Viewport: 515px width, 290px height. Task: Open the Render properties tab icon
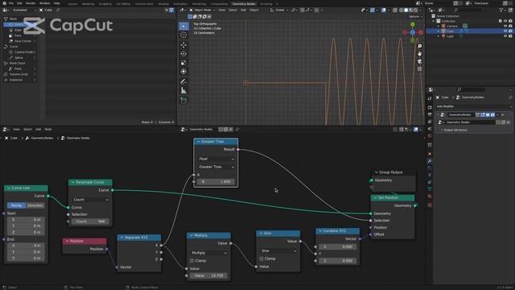pos(430,107)
